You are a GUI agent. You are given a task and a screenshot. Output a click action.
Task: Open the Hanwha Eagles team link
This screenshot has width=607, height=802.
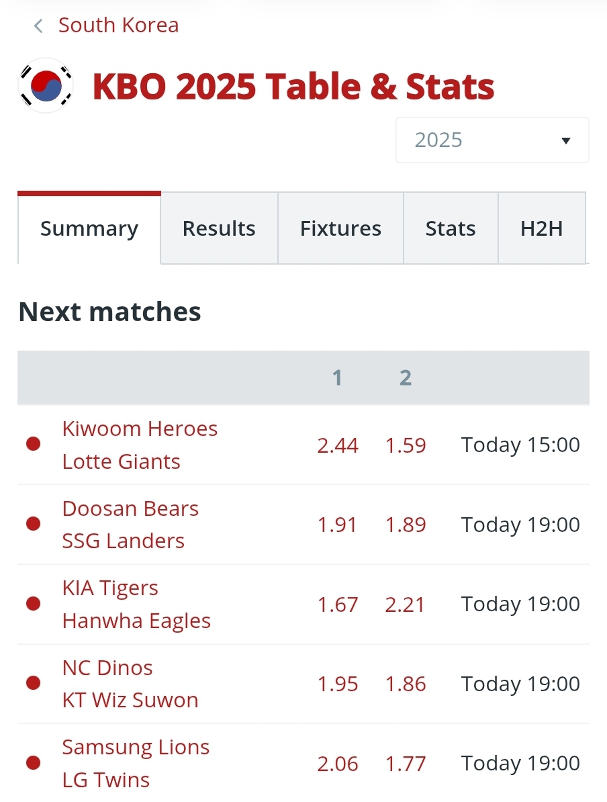(x=136, y=621)
